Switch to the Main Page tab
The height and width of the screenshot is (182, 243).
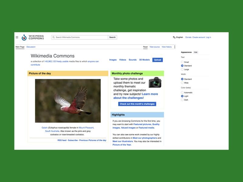point(20,47)
